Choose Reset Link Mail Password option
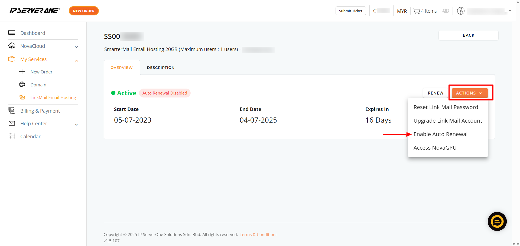The width and height of the screenshot is (520, 246). point(446,107)
